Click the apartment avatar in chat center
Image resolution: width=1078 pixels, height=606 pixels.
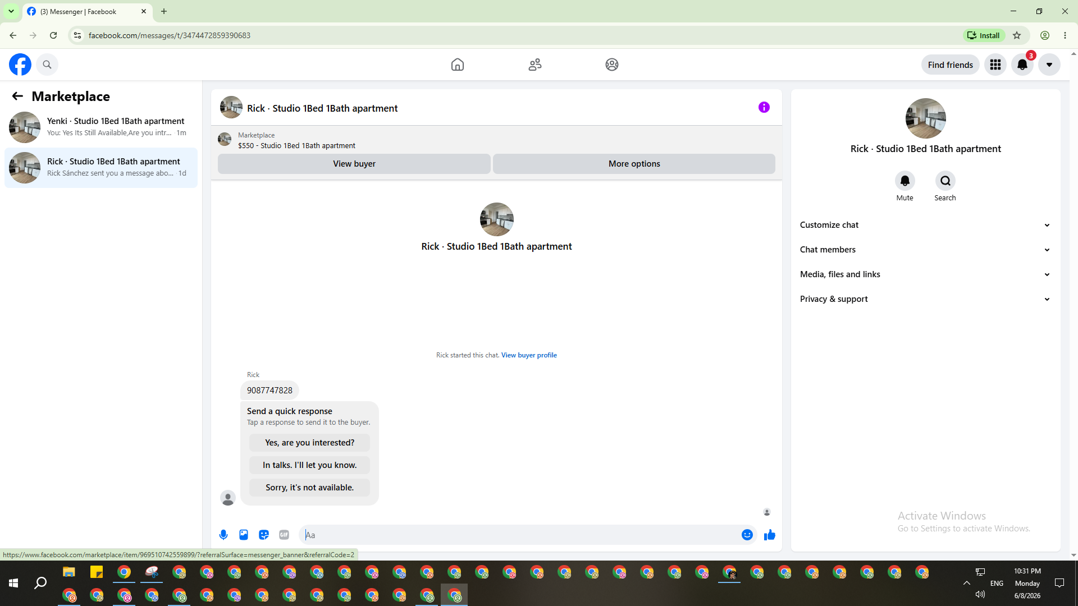496,219
